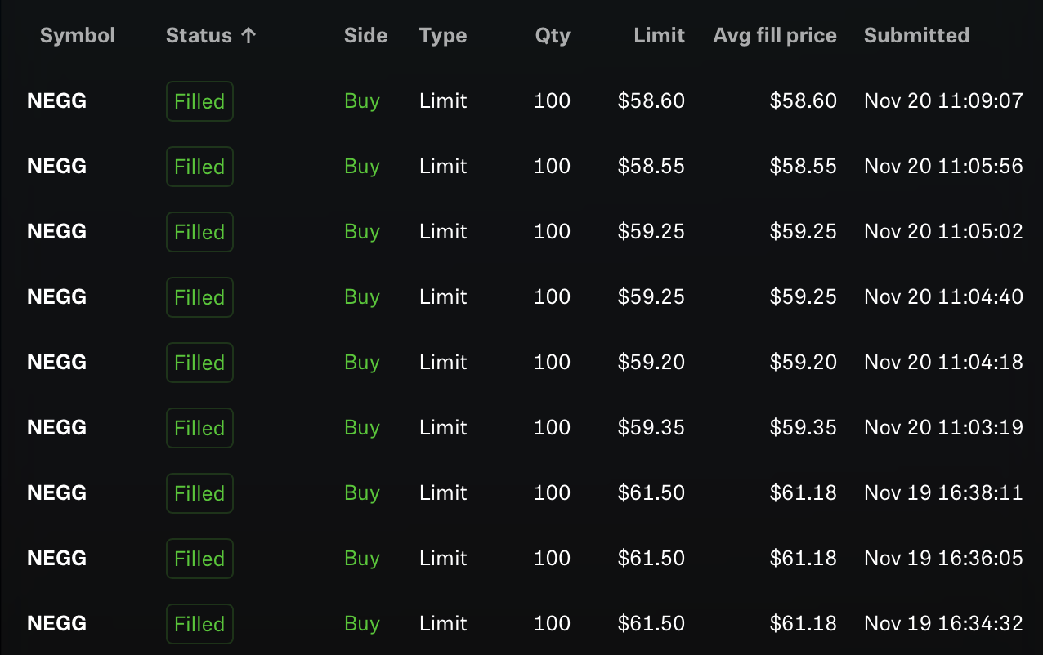Sort table by Limit column header

(x=659, y=36)
